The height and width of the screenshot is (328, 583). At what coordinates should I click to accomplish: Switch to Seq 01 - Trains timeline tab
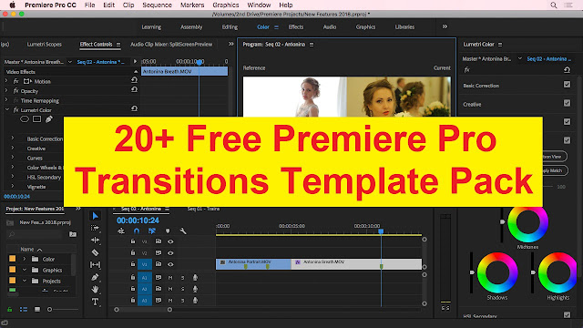(x=203, y=209)
